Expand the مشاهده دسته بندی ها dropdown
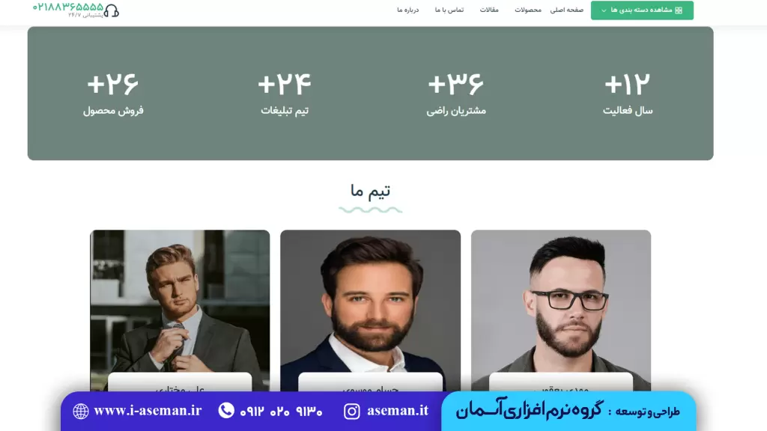 [642, 10]
